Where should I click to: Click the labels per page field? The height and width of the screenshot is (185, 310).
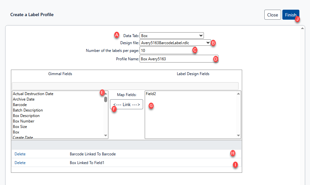(x=167, y=51)
